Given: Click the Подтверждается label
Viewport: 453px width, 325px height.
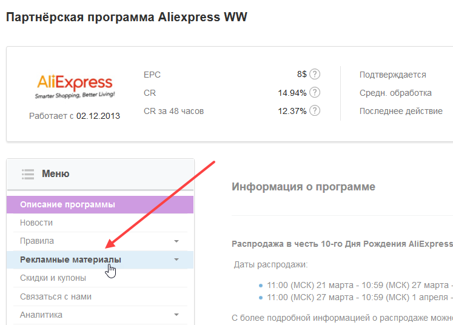Looking at the screenshot, I should coord(392,75).
